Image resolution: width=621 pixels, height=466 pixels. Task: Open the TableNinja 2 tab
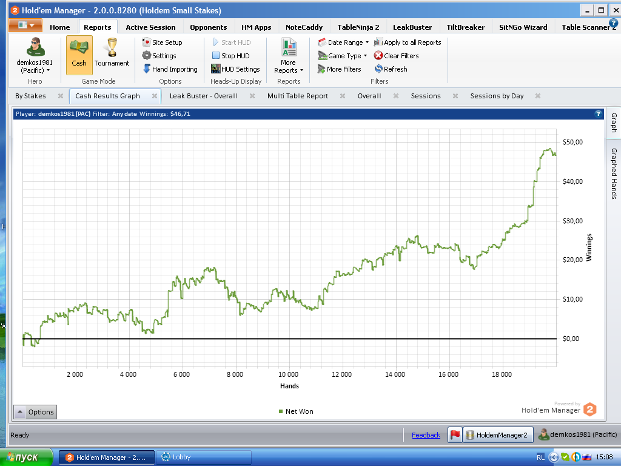click(358, 27)
